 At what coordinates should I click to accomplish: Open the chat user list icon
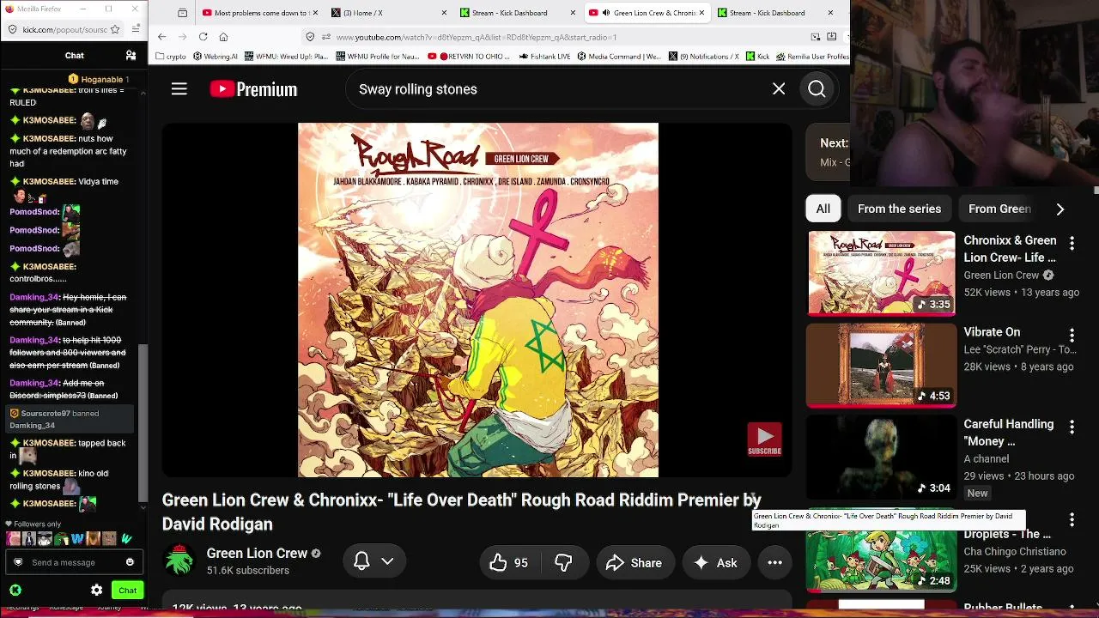(x=131, y=56)
